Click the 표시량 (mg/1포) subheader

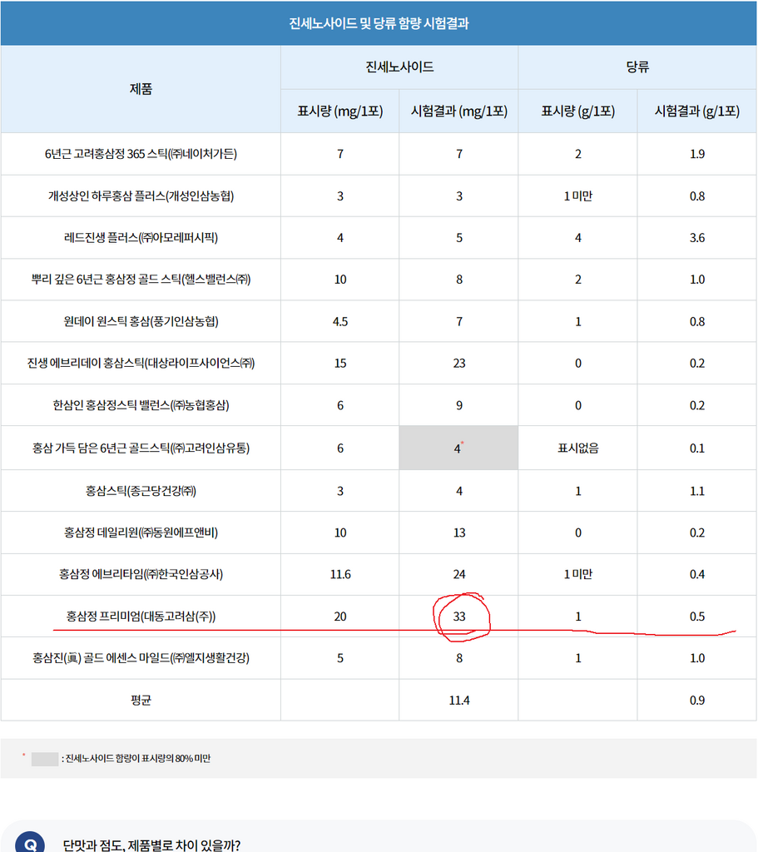tap(340, 111)
